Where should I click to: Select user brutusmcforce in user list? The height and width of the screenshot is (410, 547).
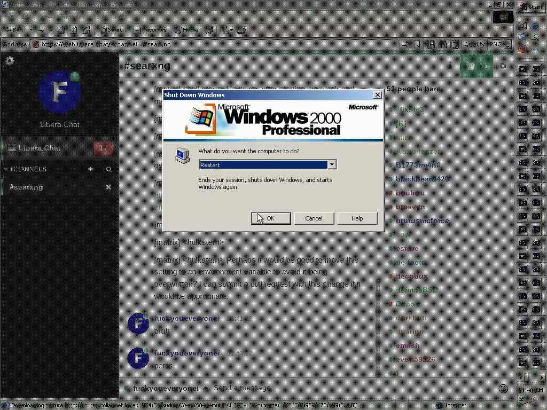point(422,220)
